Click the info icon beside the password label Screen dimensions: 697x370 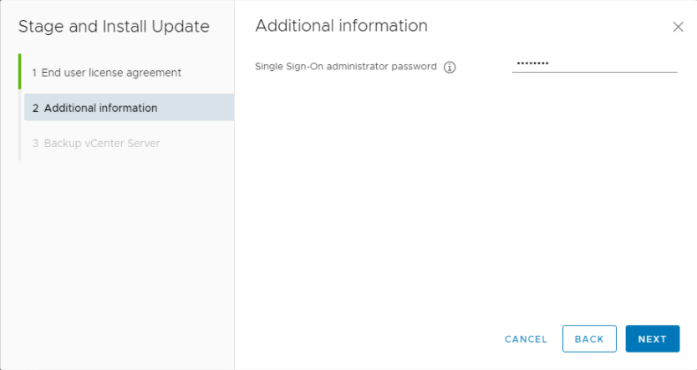[x=450, y=68]
